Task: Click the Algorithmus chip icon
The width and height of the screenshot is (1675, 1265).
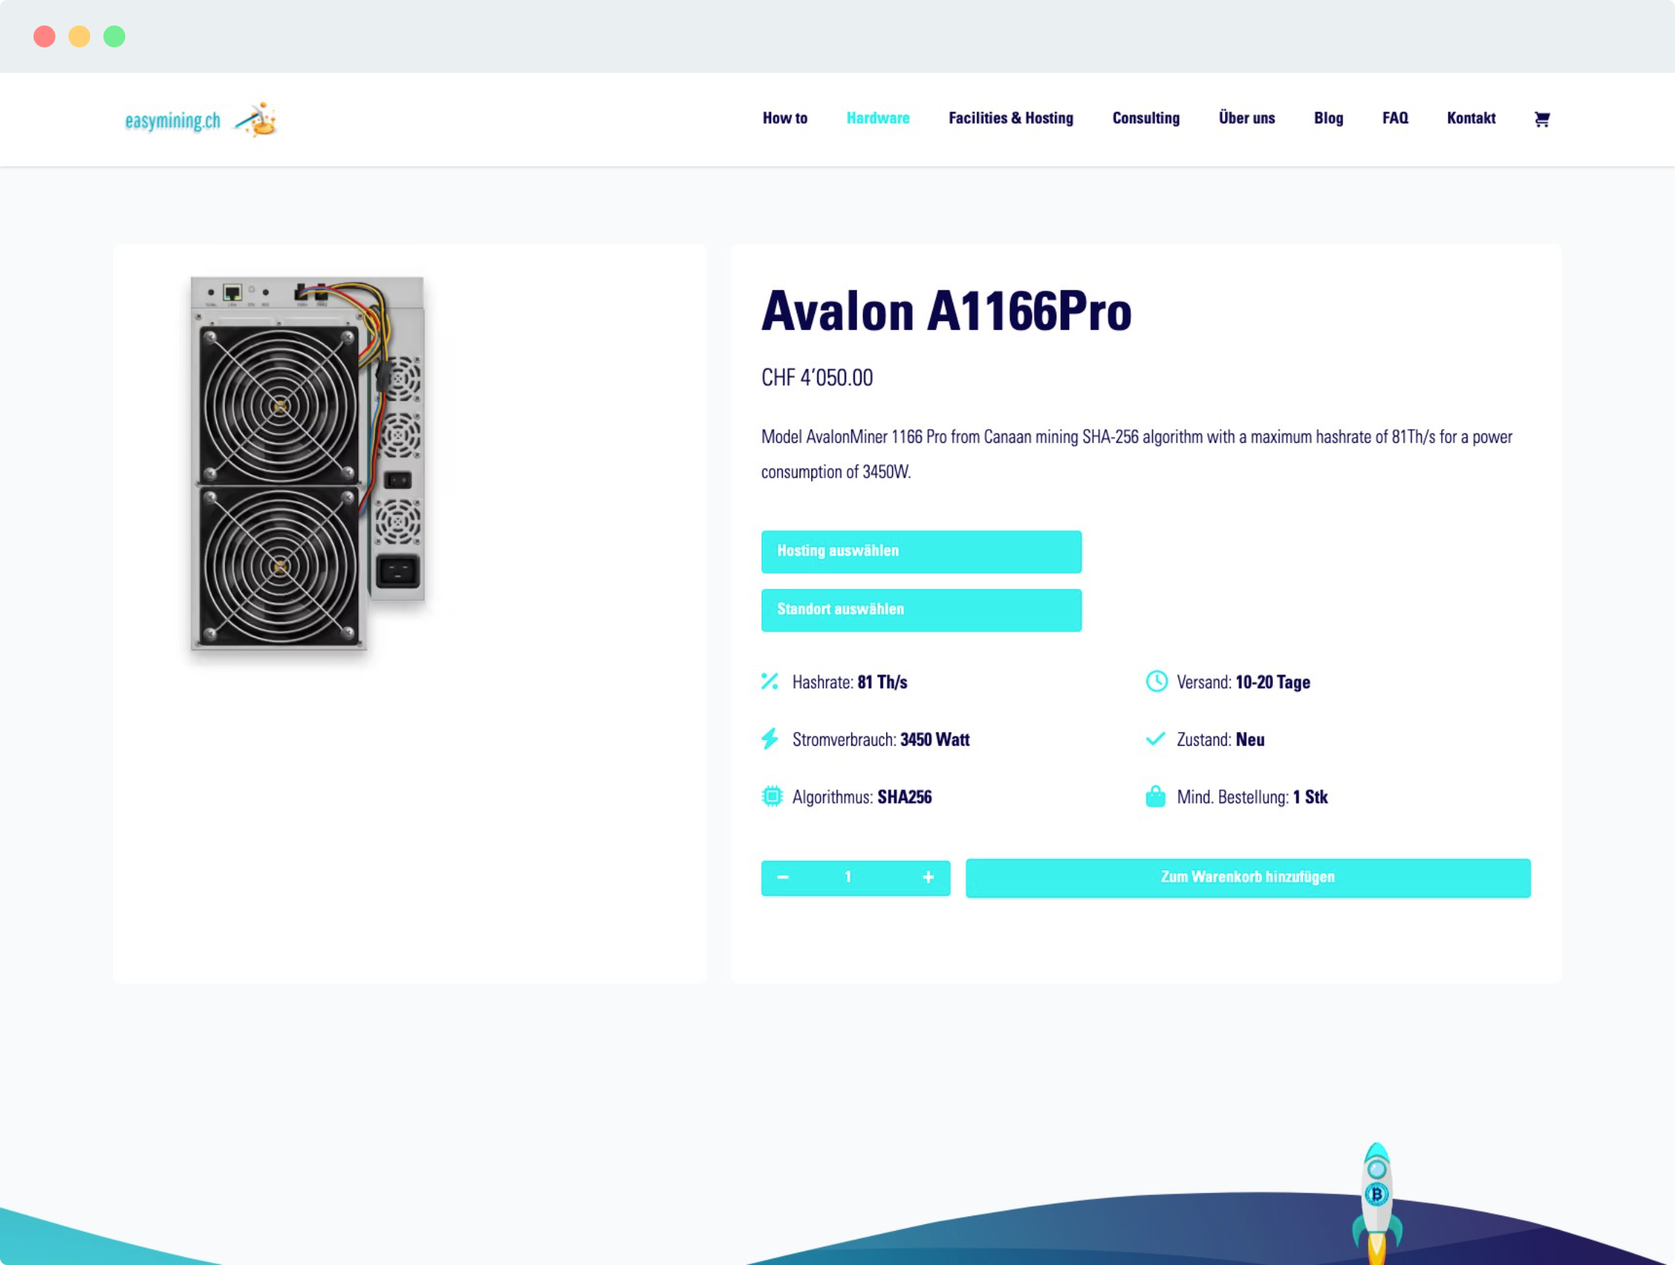Action: point(772,797)
